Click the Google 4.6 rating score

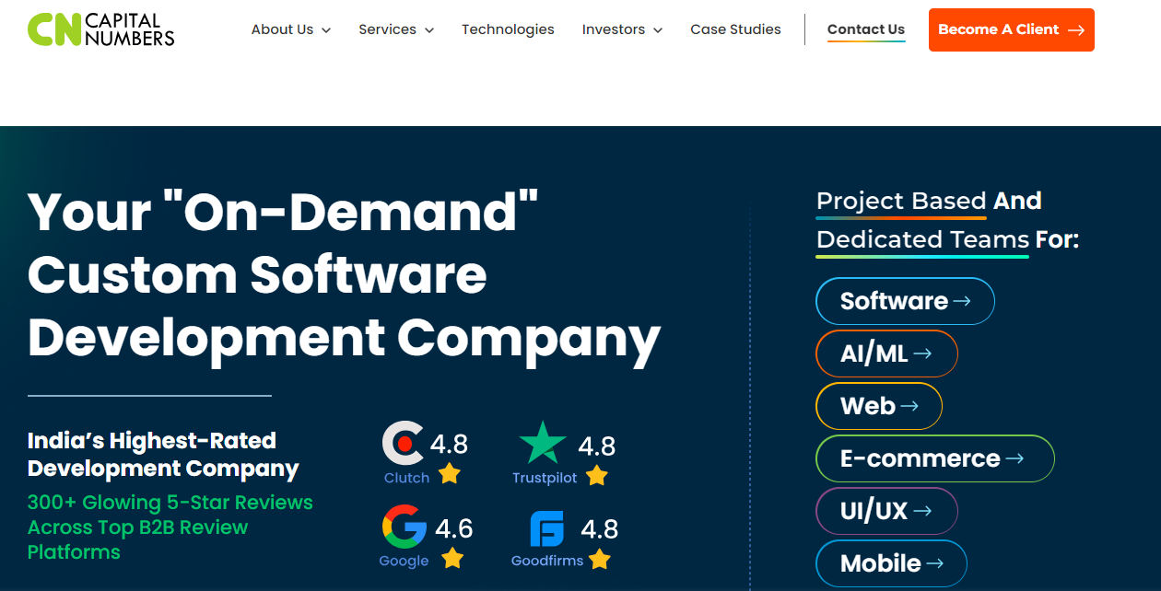[x=453, y=528]
